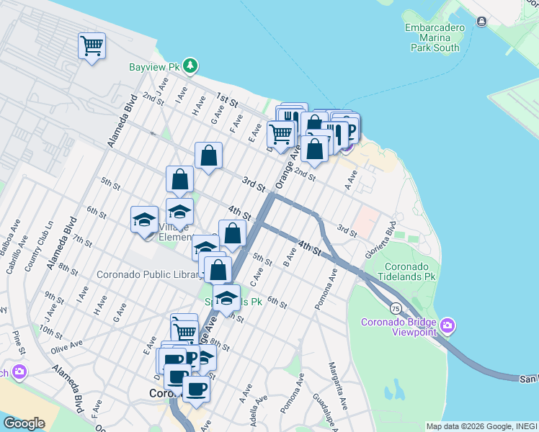Select the Guadalupe Ave street label

(325, 413)
